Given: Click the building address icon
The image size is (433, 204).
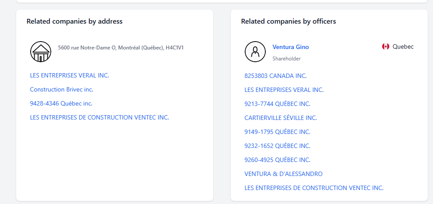Looking at the screenshot, I should [41, 52].
